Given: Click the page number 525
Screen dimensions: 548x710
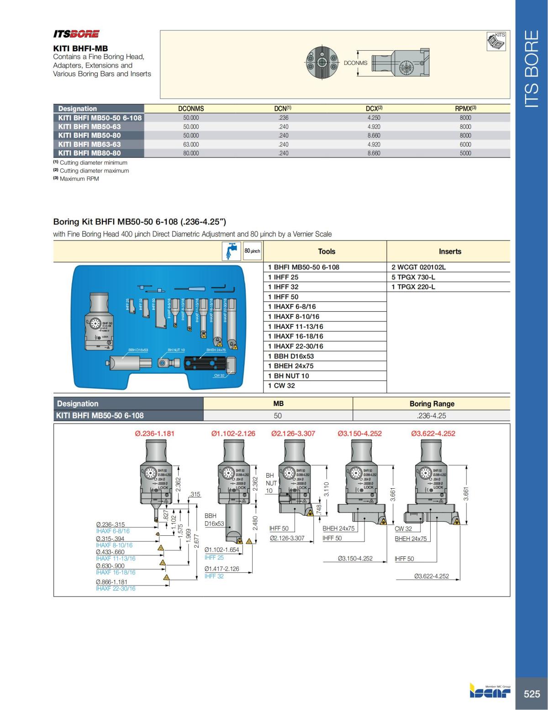Looking at the screenshot, I should click(532, 694).
